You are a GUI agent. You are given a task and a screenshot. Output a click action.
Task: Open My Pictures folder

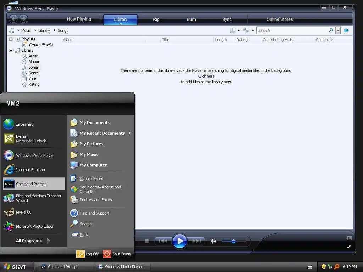101,144
